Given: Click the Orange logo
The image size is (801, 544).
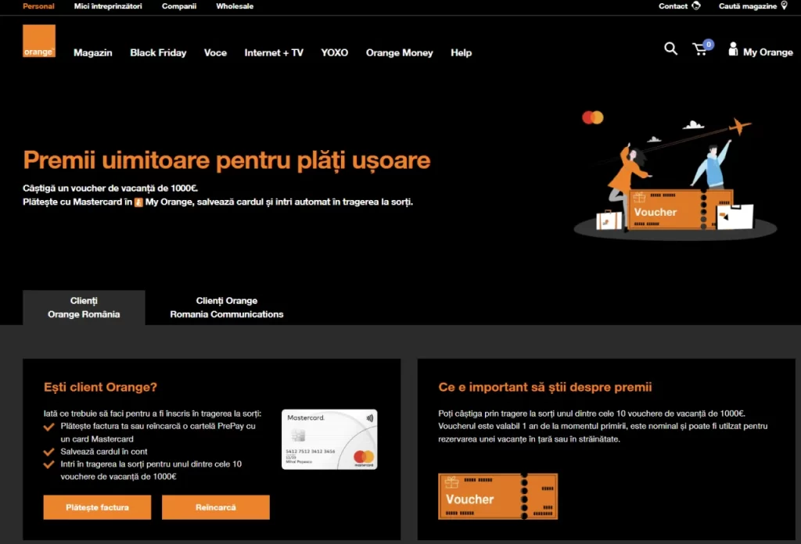Looking at the screenshot, I should pyautogui.click(x=38, y=41).
